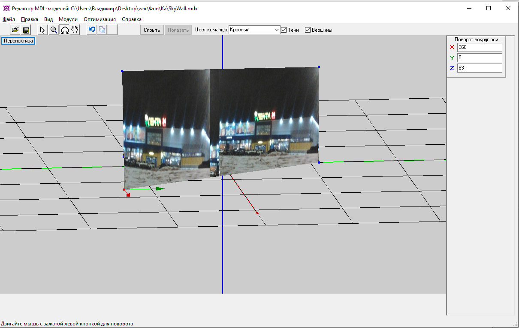Select the arrow pointer tool
Viewport: 519px width, 328px height.
(42, 30)
